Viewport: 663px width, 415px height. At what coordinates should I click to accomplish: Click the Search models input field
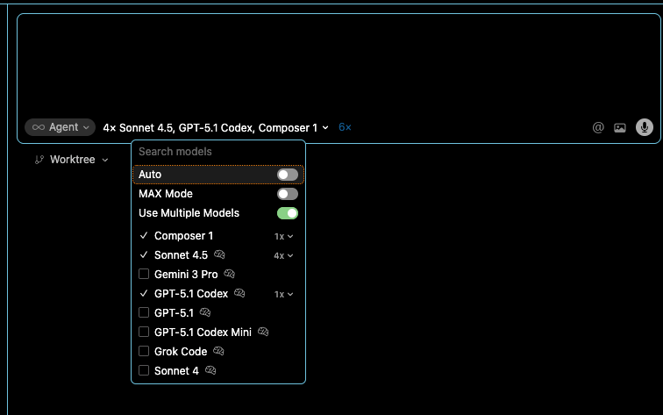coord(217,152)
